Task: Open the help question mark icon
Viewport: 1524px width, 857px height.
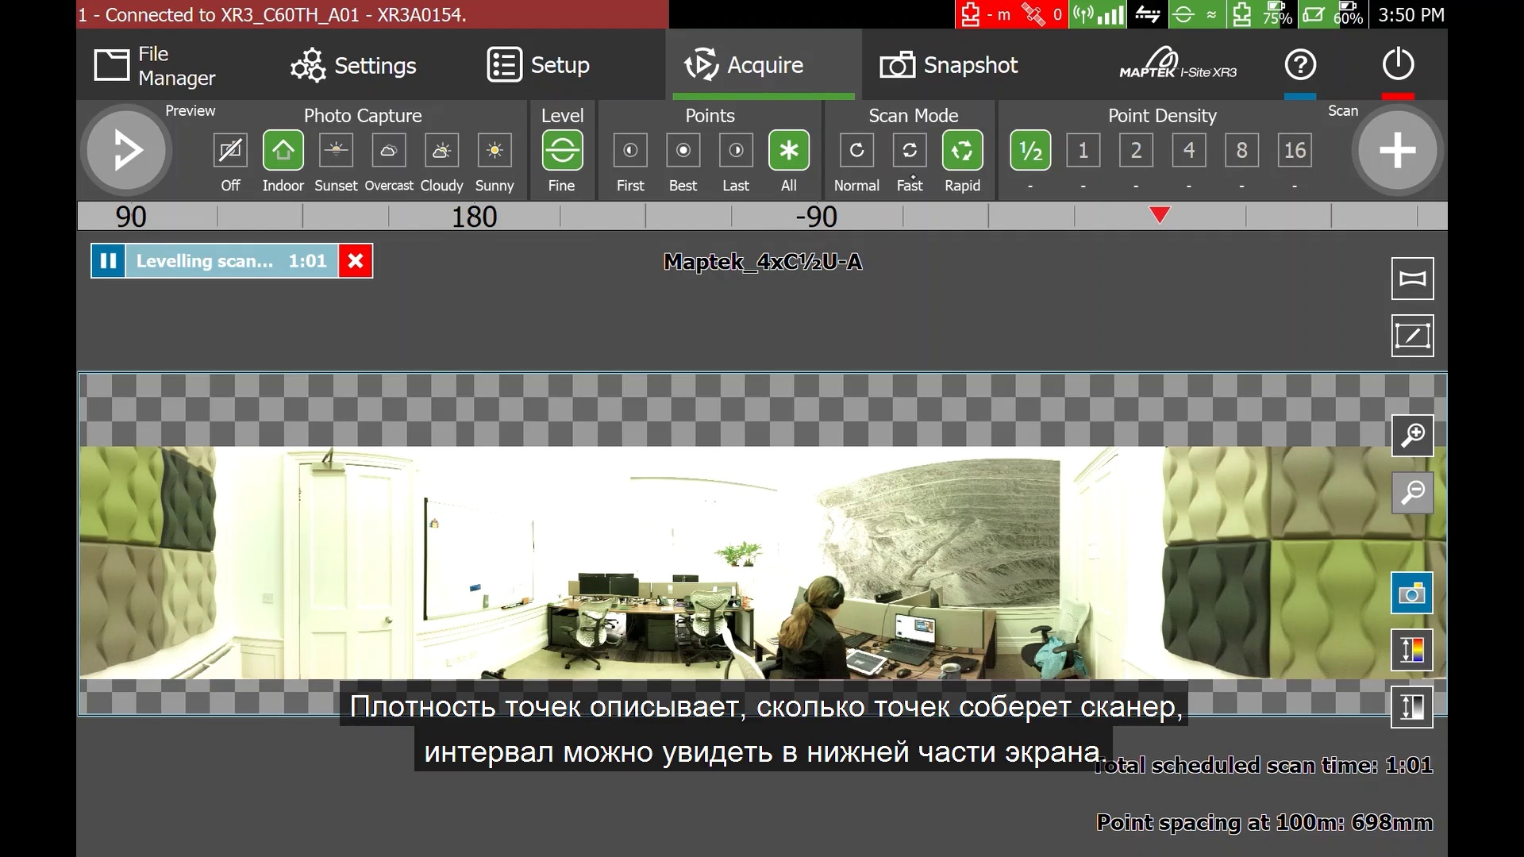Action: click(x=1300, y=65)
